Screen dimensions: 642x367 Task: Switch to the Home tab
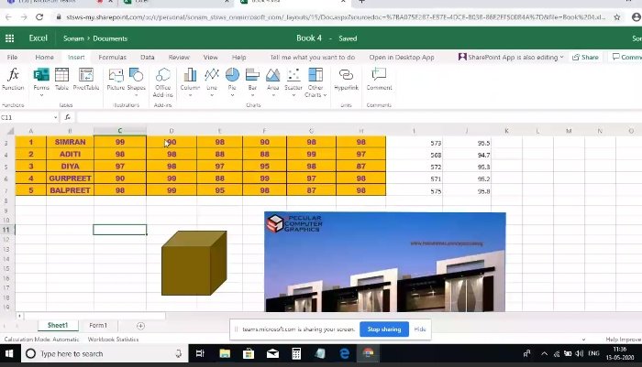click(x=44, y=58)
